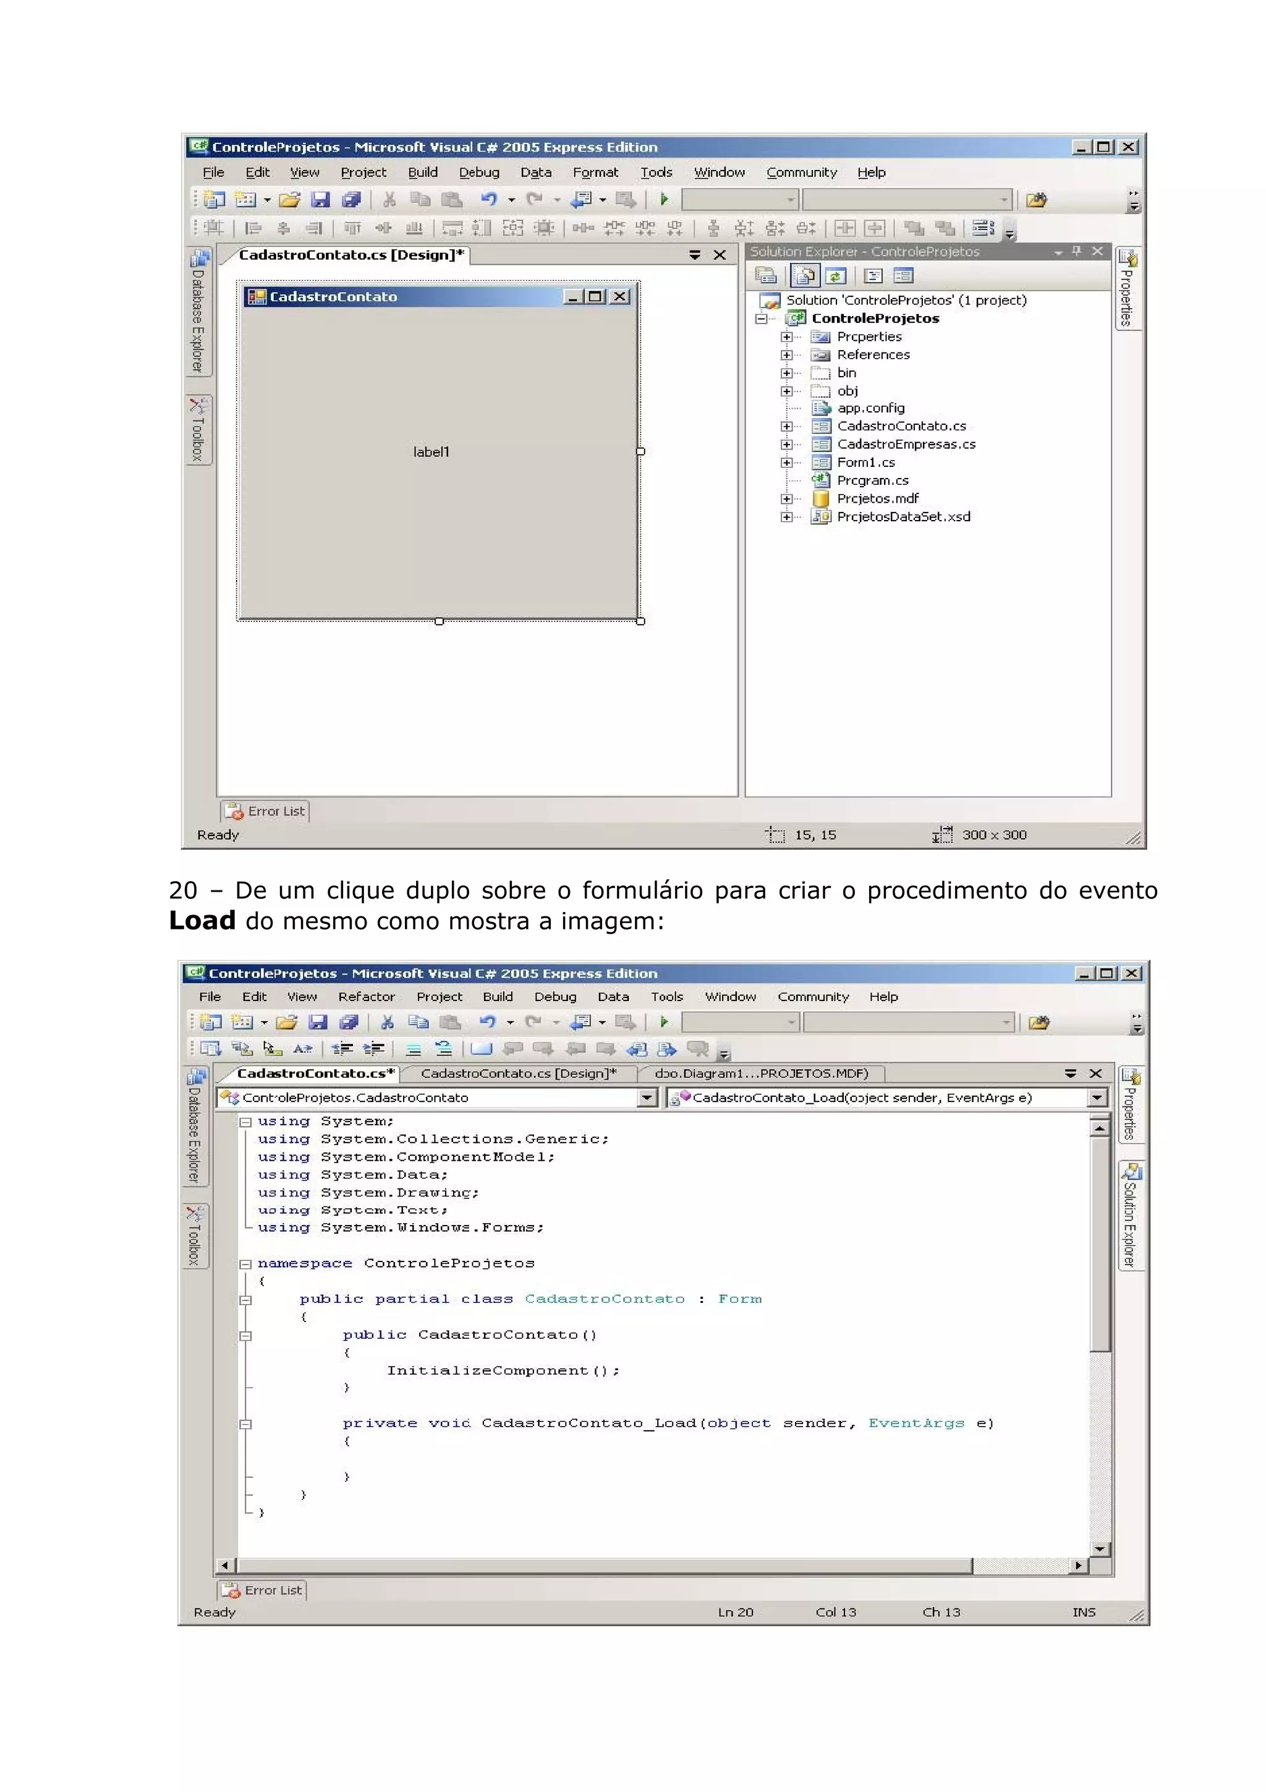Select Program.cs in Solution Explorer

(x=872, y=481)
